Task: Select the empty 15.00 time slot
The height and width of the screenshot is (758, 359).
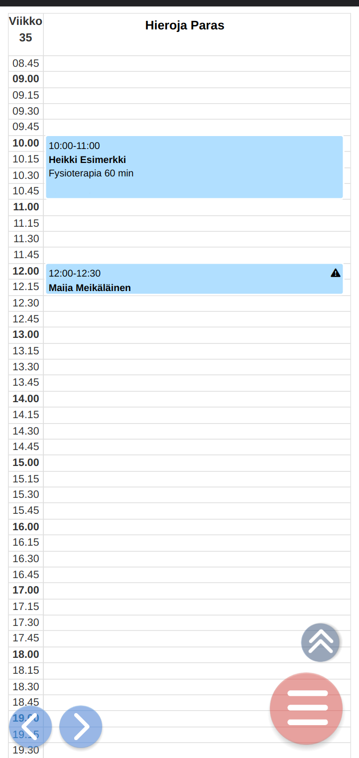Action: pyautogui.click(x=197, y=462)
